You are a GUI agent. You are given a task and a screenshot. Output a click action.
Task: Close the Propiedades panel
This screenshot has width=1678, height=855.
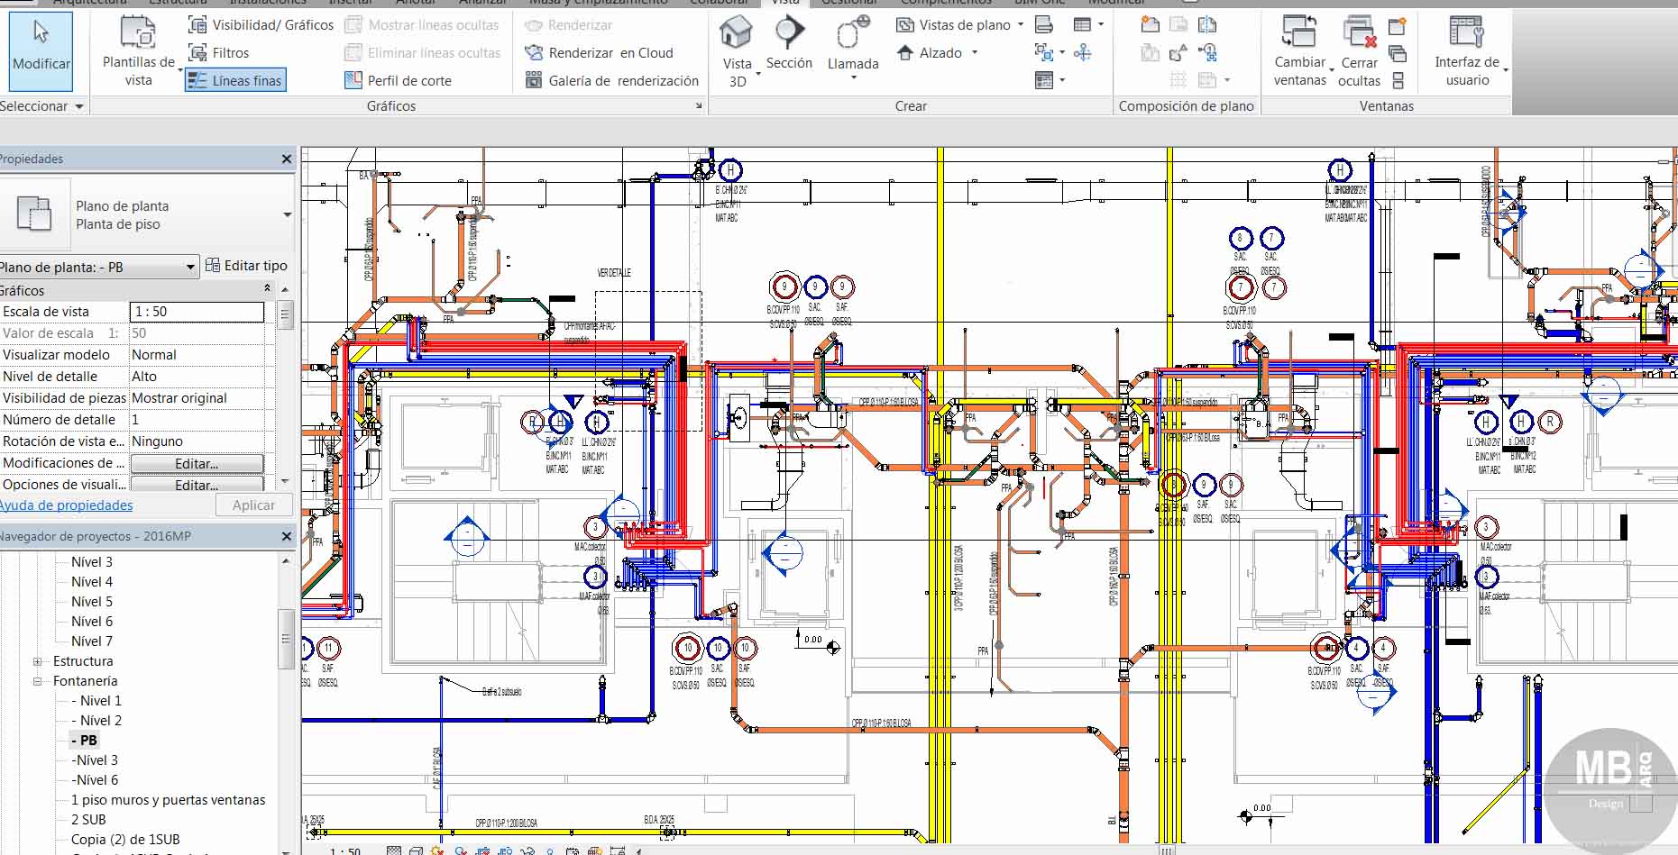pos(287,159)
